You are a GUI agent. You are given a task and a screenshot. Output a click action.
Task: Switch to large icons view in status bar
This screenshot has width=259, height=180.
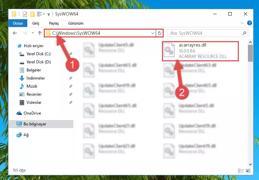tap(248, 171)
